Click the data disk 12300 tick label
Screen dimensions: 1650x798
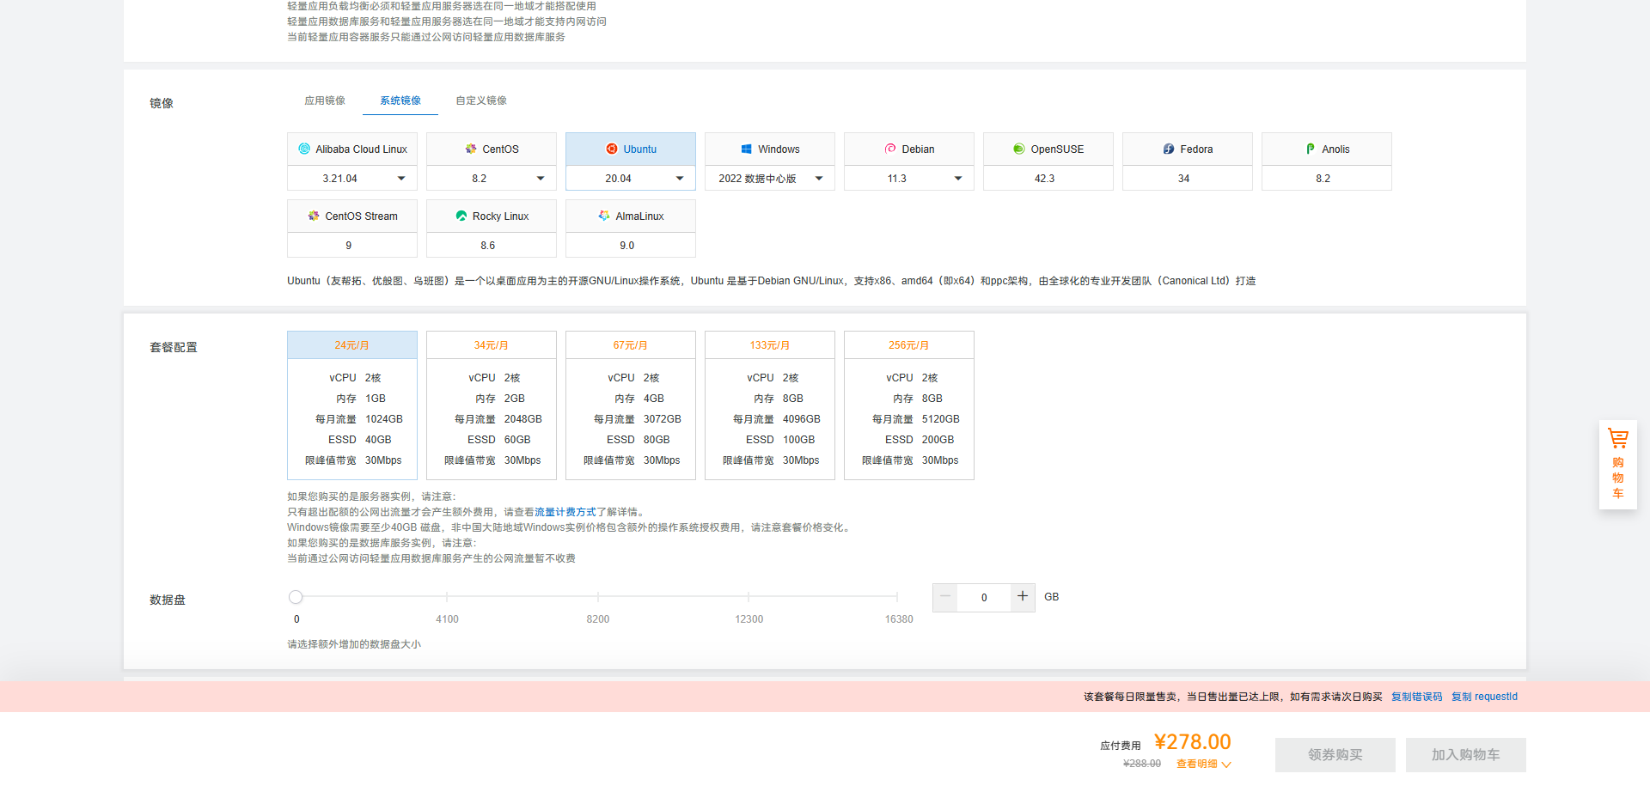click(749, 619)
